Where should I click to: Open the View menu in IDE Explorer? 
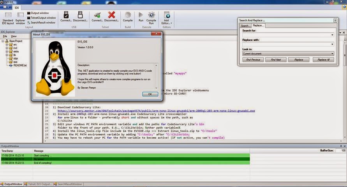pos(14,36)
